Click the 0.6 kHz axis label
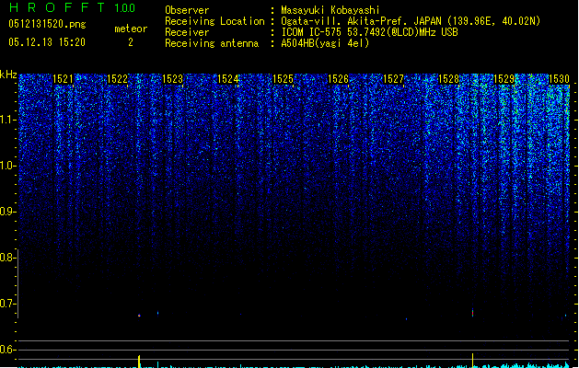 [8, 350]
